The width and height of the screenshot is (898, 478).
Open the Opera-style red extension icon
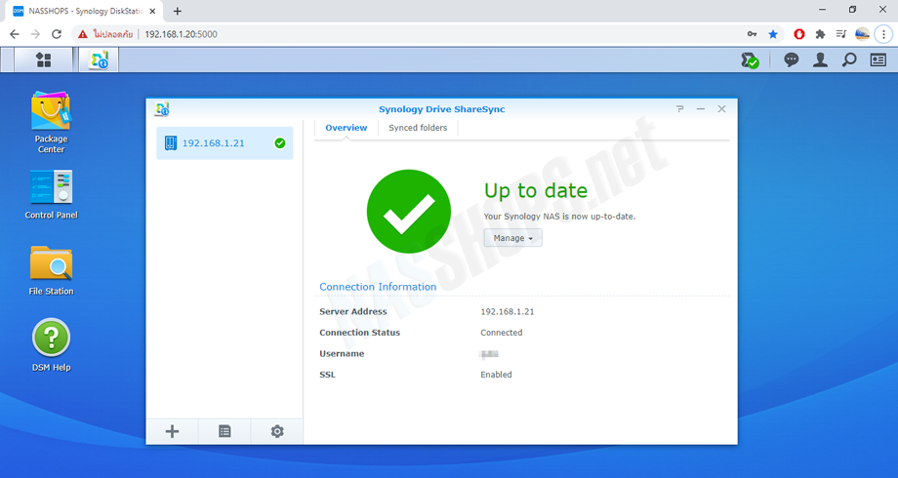pyautogui.click(x=798, y=34)
